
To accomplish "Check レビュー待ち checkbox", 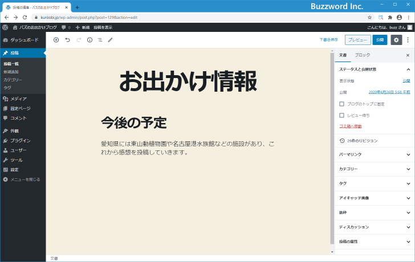I will tap(341, 115).
